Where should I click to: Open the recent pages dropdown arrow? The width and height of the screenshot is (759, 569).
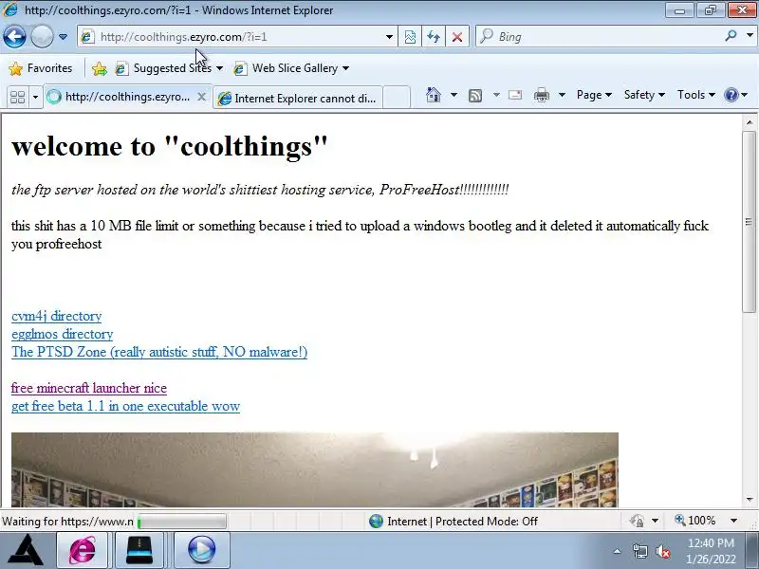coord(63,37)
